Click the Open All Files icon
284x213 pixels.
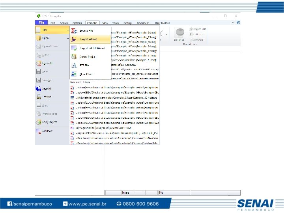tap(38, 47)
